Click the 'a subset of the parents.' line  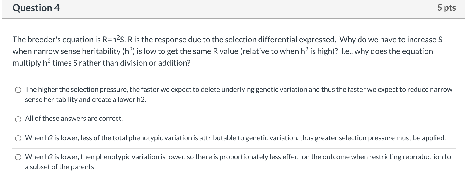coord(60,167)
